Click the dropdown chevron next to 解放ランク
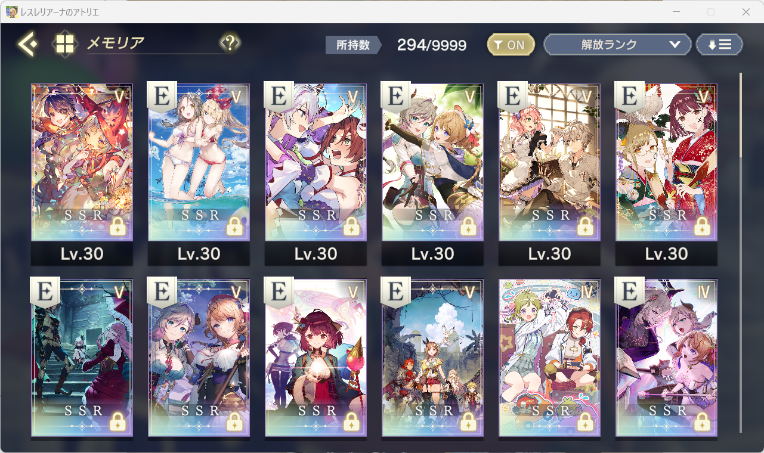764x453 pixels. [675, 45]
